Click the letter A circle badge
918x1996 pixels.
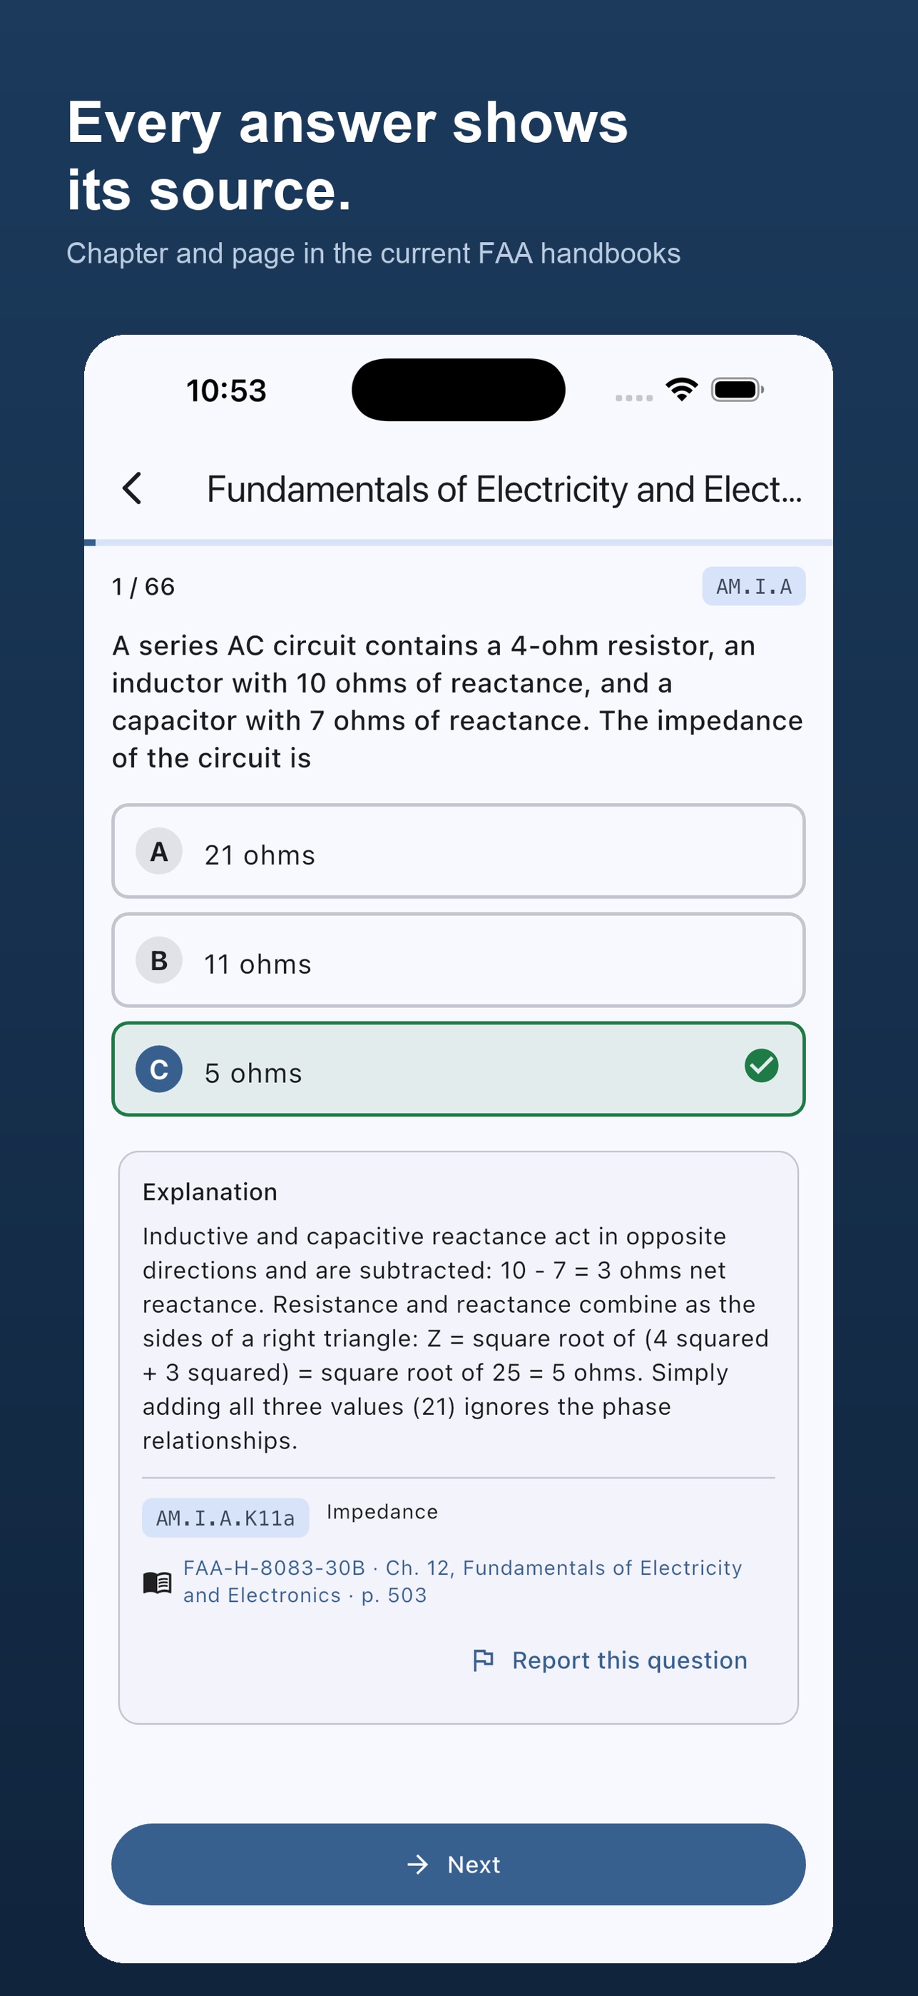pyautogui.click(x=158, y=851)
